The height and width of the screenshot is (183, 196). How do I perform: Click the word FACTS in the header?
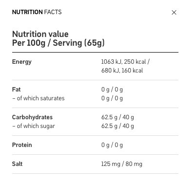[53, 12]
